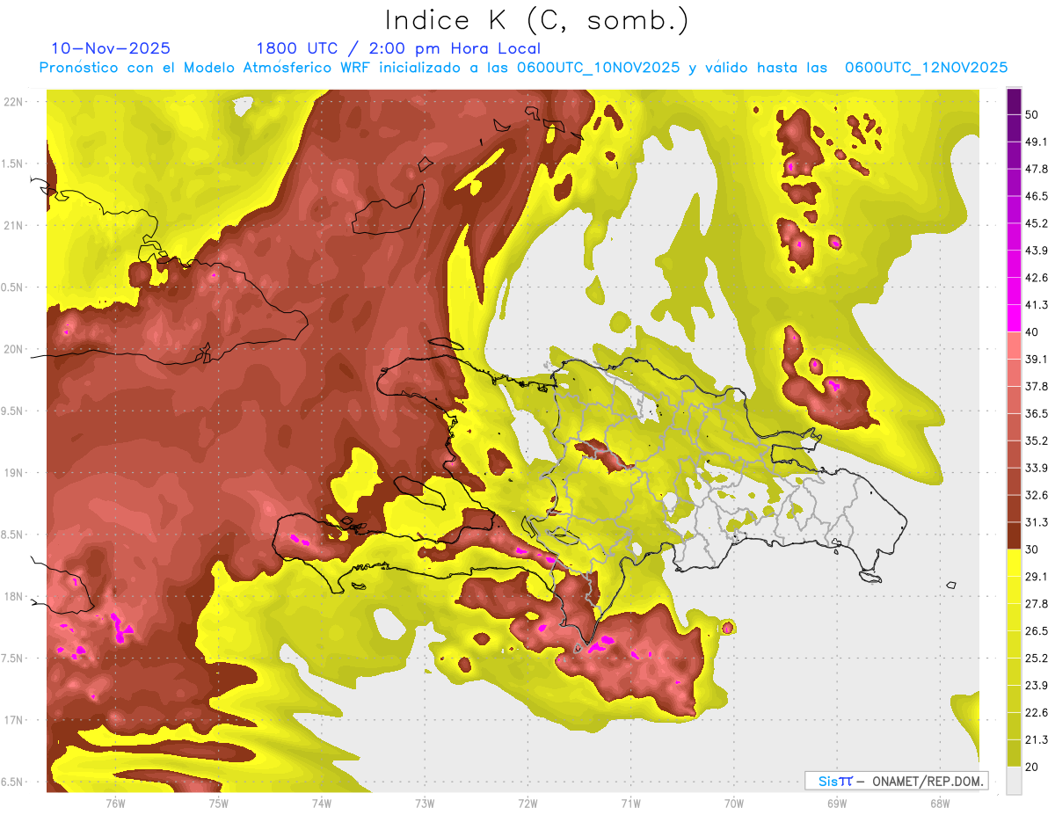The image size is (1055, 815).
Task: Click the color scale value "33.9"
Action: point(1036,468)
